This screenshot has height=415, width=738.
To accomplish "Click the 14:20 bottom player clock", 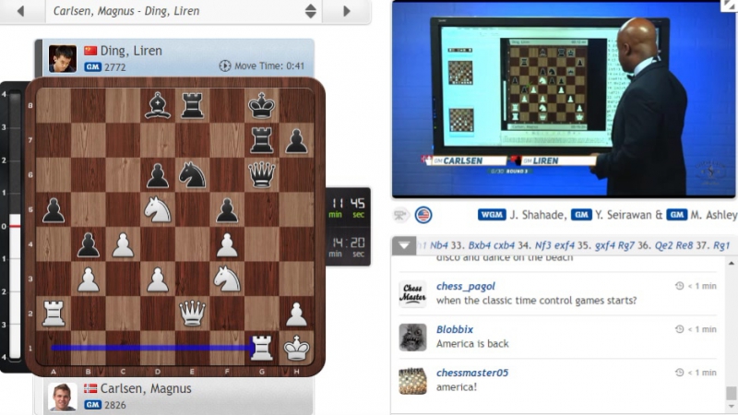I will pos(348,247).
